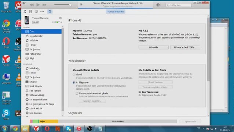Open Computer desktop icon
This screenshot has width=234, height=132.
coord(6,79)
